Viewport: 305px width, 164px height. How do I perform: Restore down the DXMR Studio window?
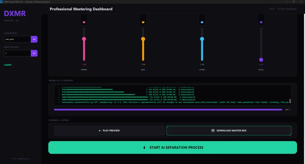[294, 2]
